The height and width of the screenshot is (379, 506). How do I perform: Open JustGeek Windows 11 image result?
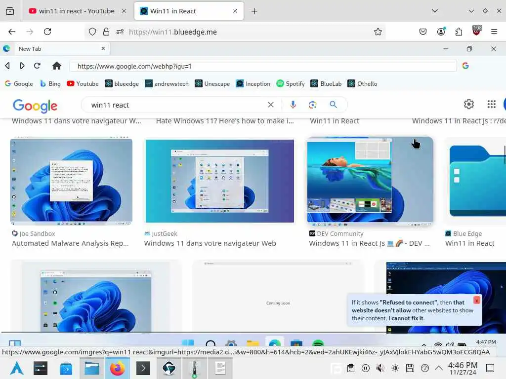pyautogui.click(x=219, y=181)
